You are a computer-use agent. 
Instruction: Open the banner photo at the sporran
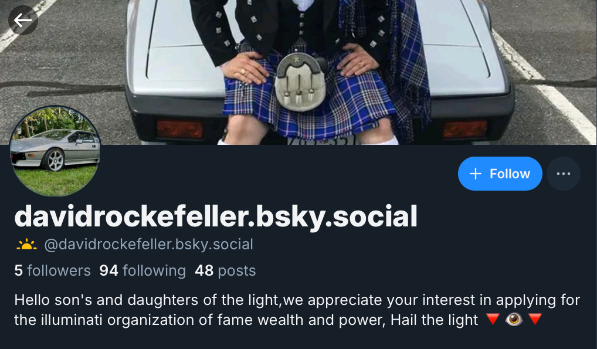tap(300, 82)
